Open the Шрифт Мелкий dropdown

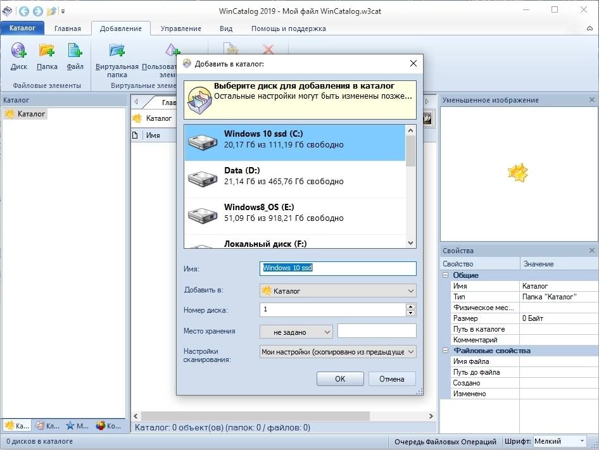coord(560,441)
